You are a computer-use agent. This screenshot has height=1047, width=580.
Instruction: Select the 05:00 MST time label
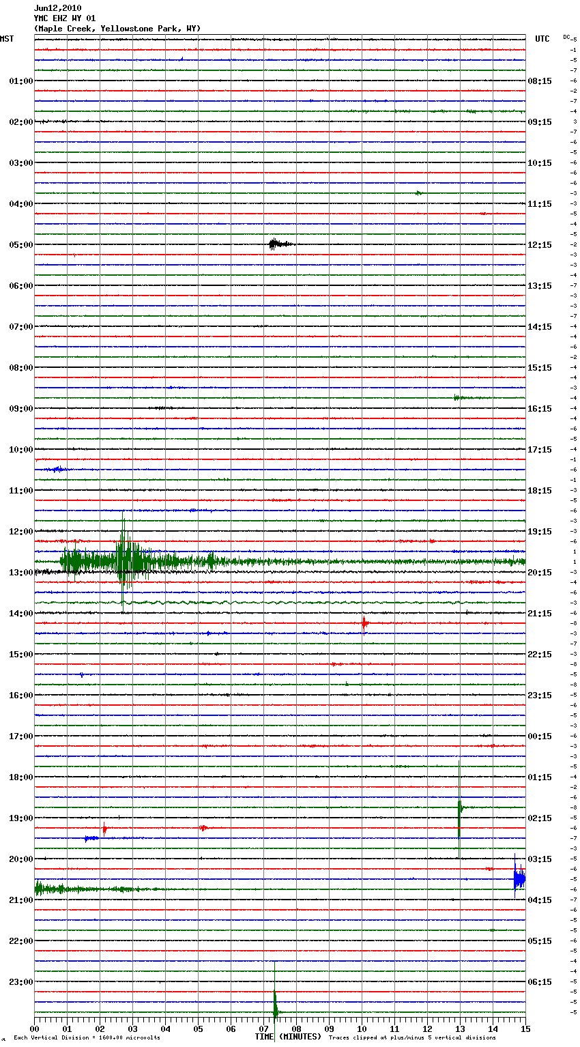[20, 245]
